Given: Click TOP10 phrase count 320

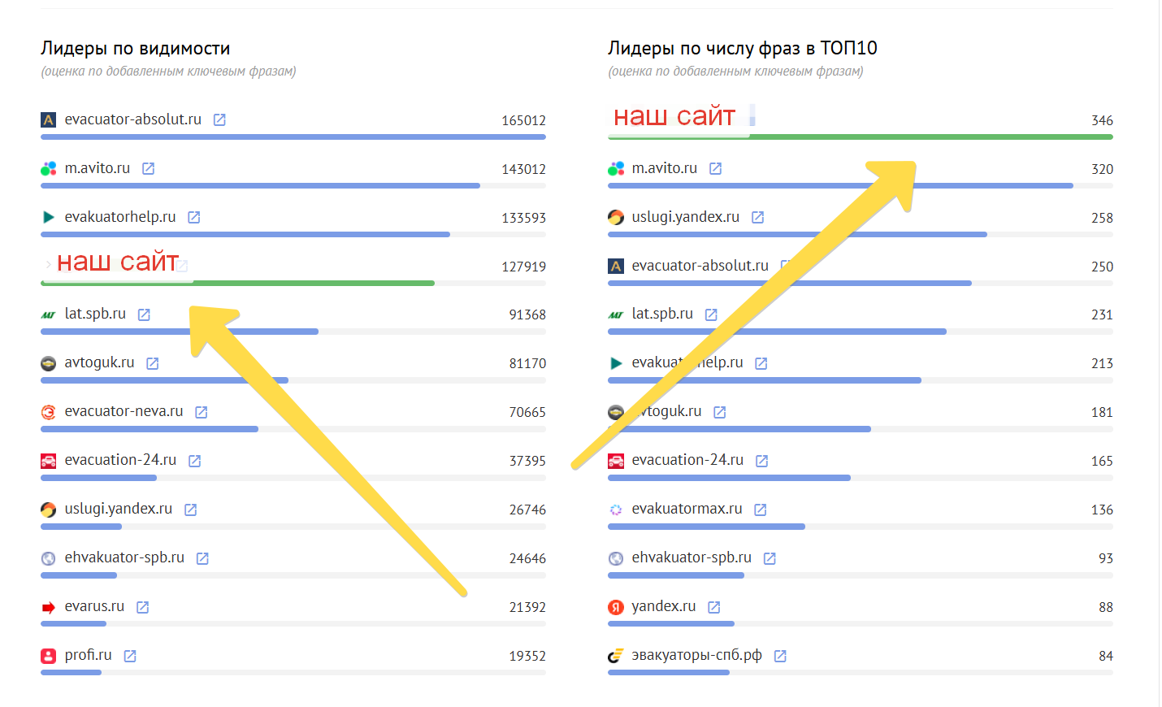Looking at the screenshot, I should pyautogui.click(x=1102, y=169).
